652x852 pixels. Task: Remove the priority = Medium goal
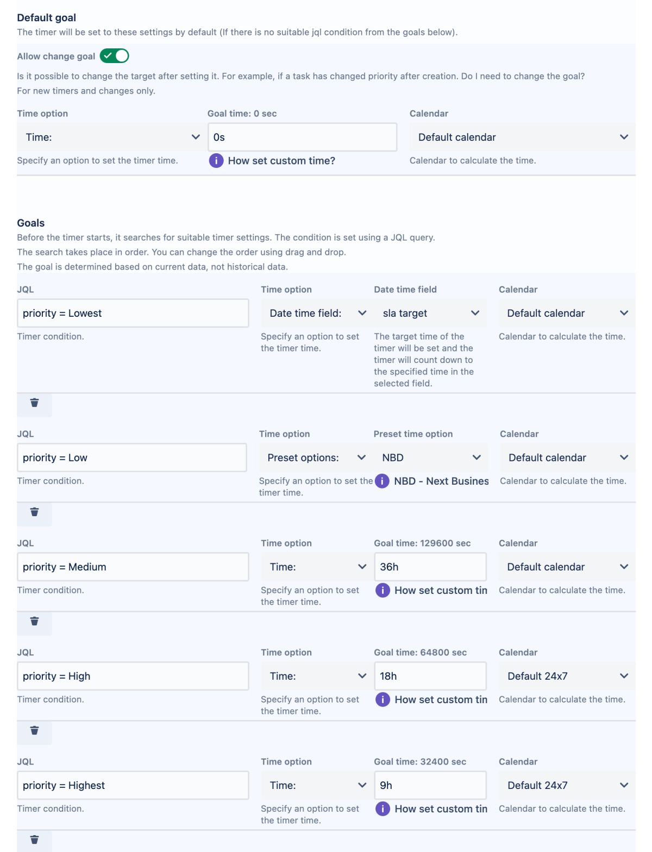pyautogui.click(x=34, y=622)
